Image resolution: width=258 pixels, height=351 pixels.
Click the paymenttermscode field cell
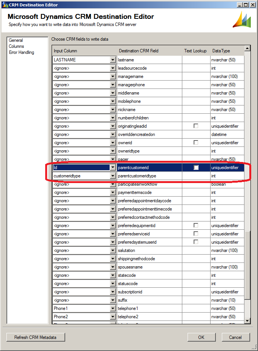point(150,192)
